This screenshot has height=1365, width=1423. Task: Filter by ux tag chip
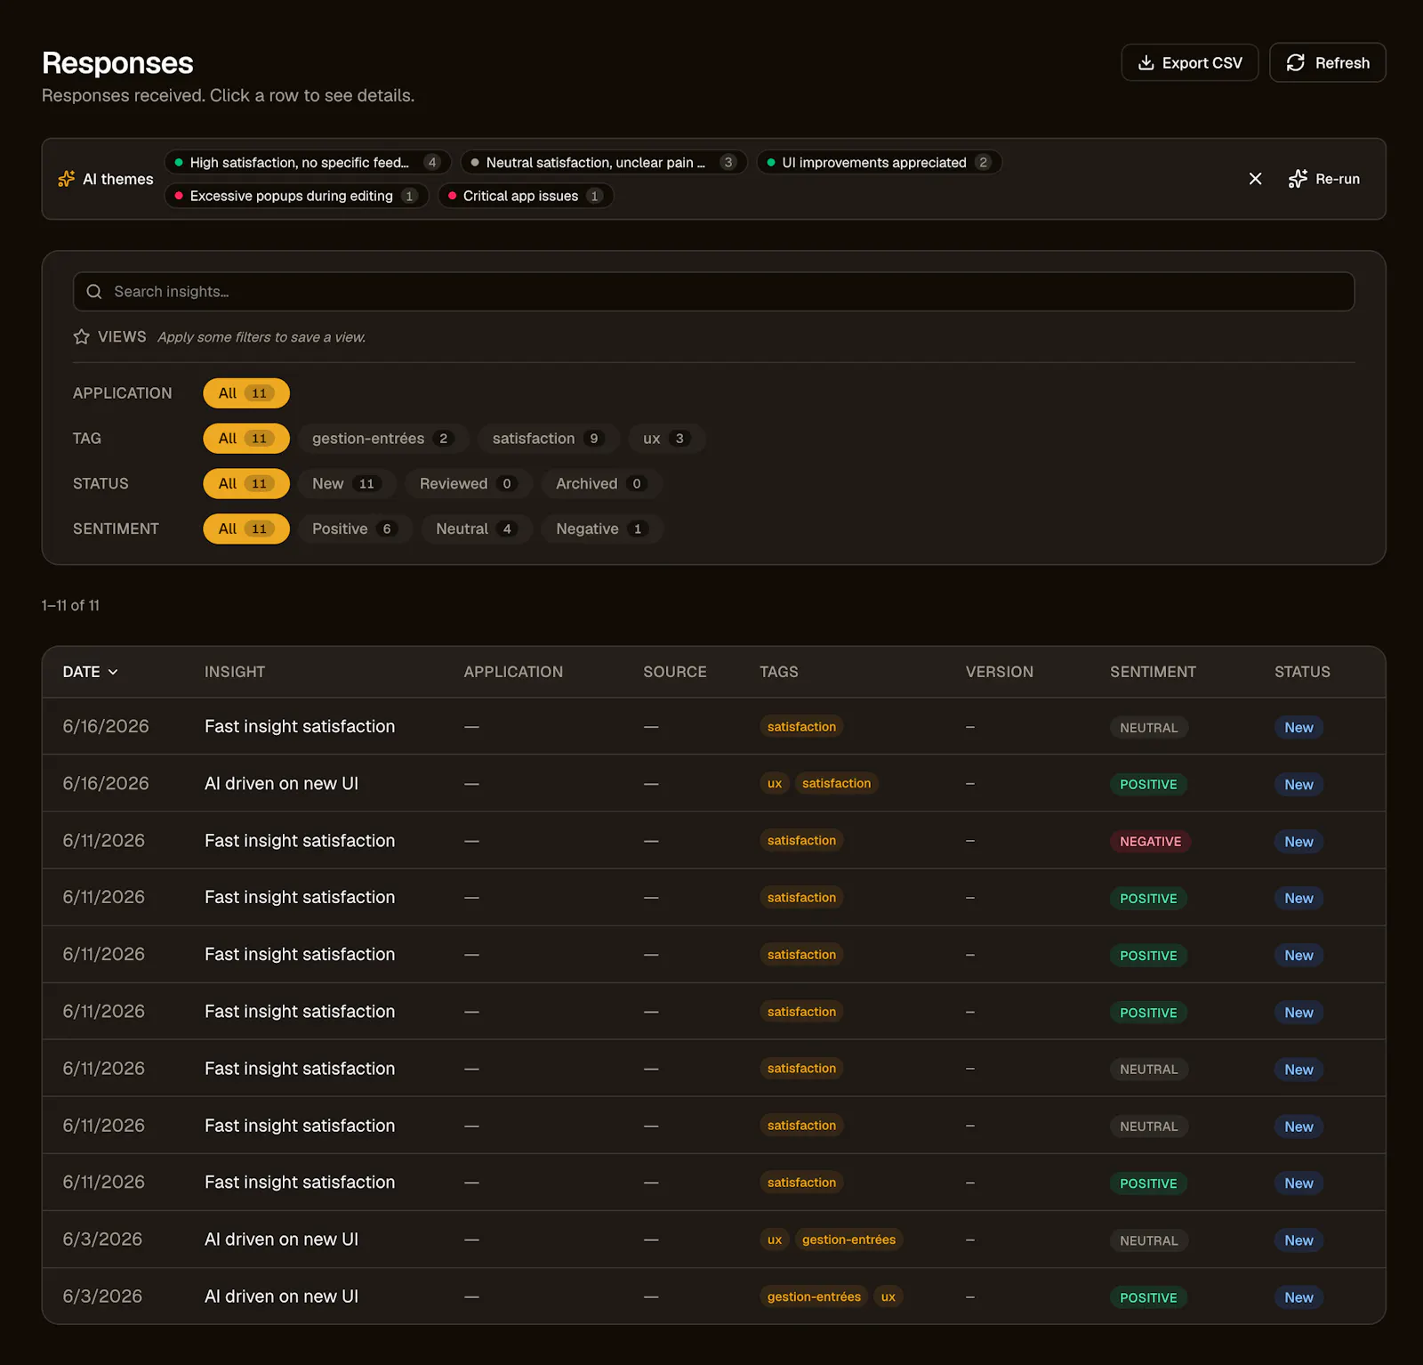pos(666,439)
